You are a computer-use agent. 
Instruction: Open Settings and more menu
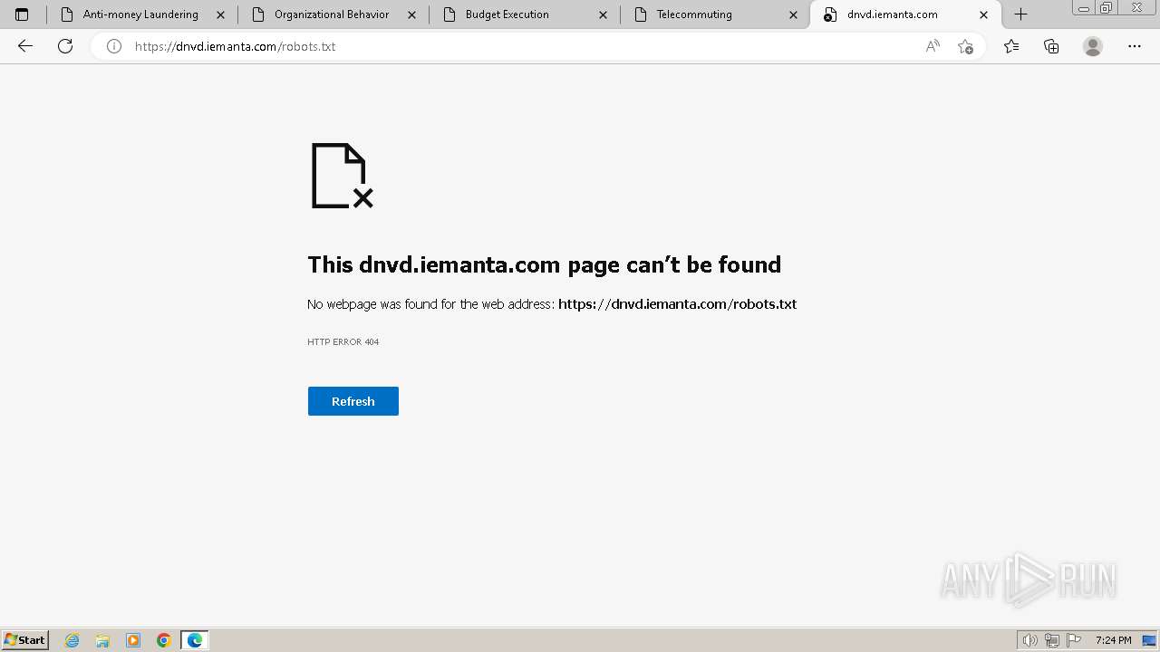1135,46
